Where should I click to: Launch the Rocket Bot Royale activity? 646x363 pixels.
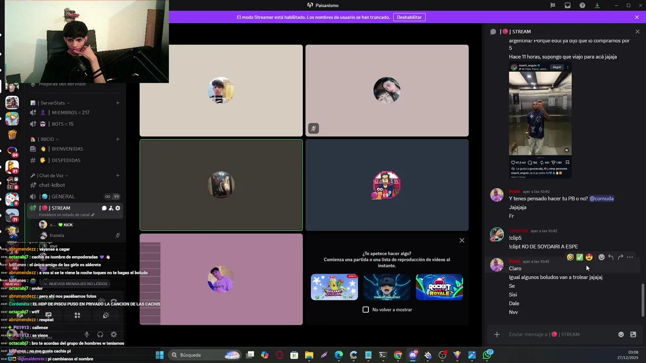439,287
